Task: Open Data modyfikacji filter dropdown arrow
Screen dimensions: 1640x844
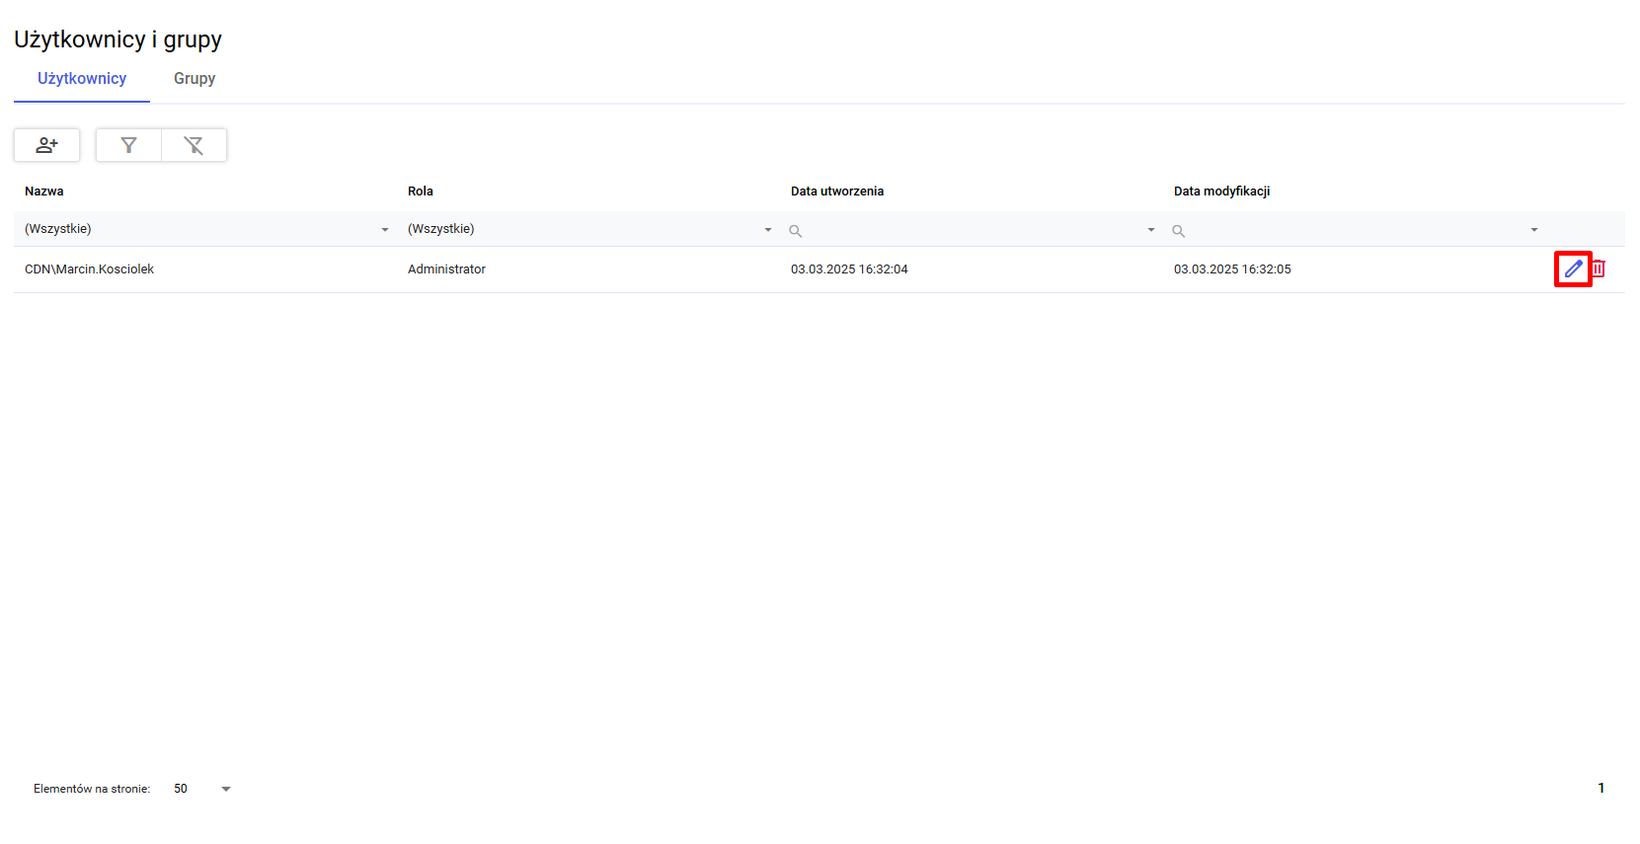Action: (x=1534, y=230)
